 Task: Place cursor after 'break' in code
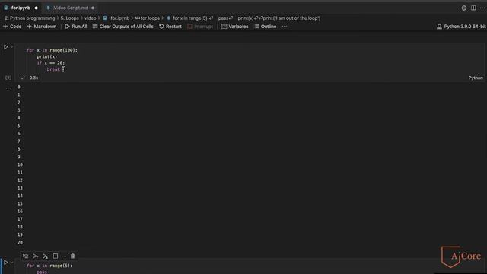[x=60, y=69]
